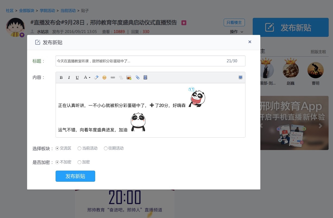Insert an emoji into the post content
The height and width of the screenshot is (218, 333).
[x=104, y=77]
